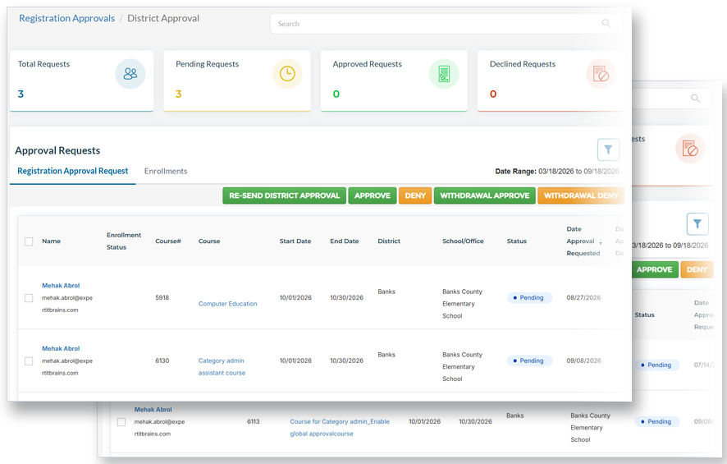Click course number 5918
Viewport: 727px width, 464px height.
pyautogui.click(x=162, y=298)
